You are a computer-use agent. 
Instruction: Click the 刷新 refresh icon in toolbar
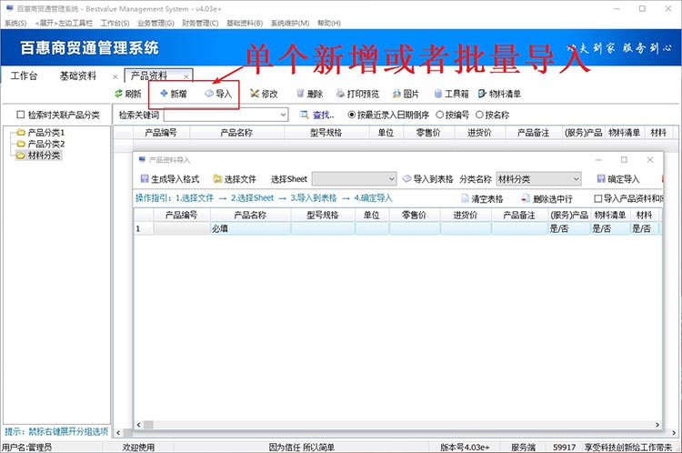point(118,94)
